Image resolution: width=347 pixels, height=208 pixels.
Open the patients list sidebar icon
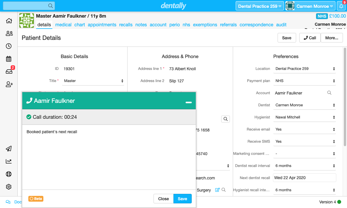pos(9,34)
